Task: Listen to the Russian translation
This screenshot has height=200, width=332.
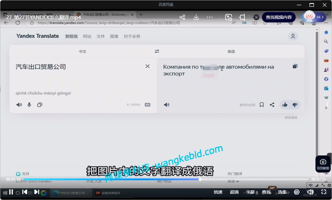Action: [x=167, y=105]
